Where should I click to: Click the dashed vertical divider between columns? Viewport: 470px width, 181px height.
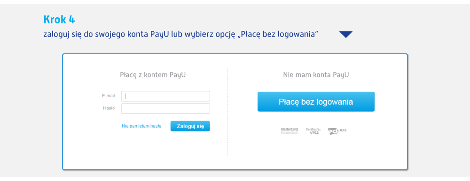point(228,112)
